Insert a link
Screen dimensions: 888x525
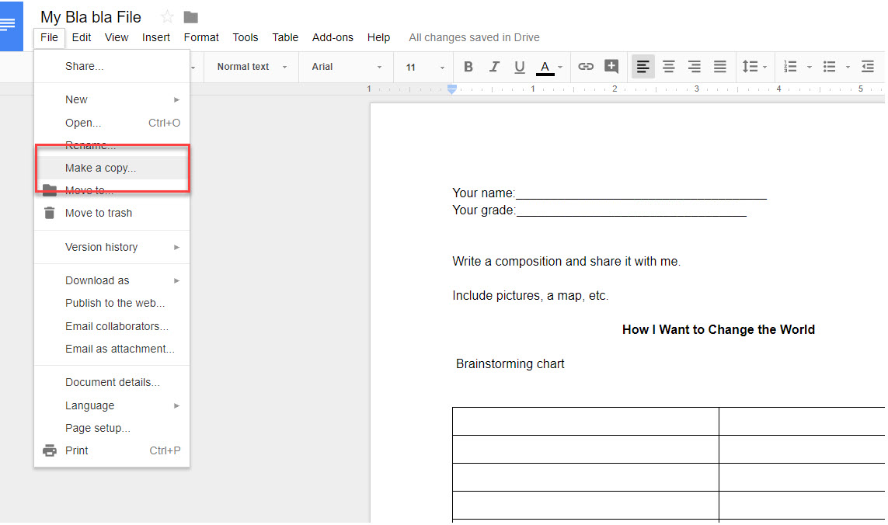coord(585,67)
